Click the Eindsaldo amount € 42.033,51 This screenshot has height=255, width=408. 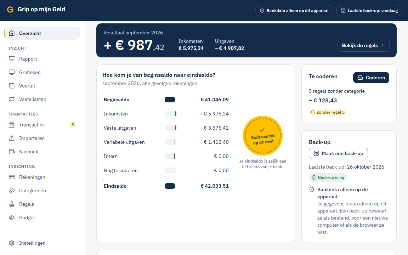pyautogui.click(x=215, y=186)
